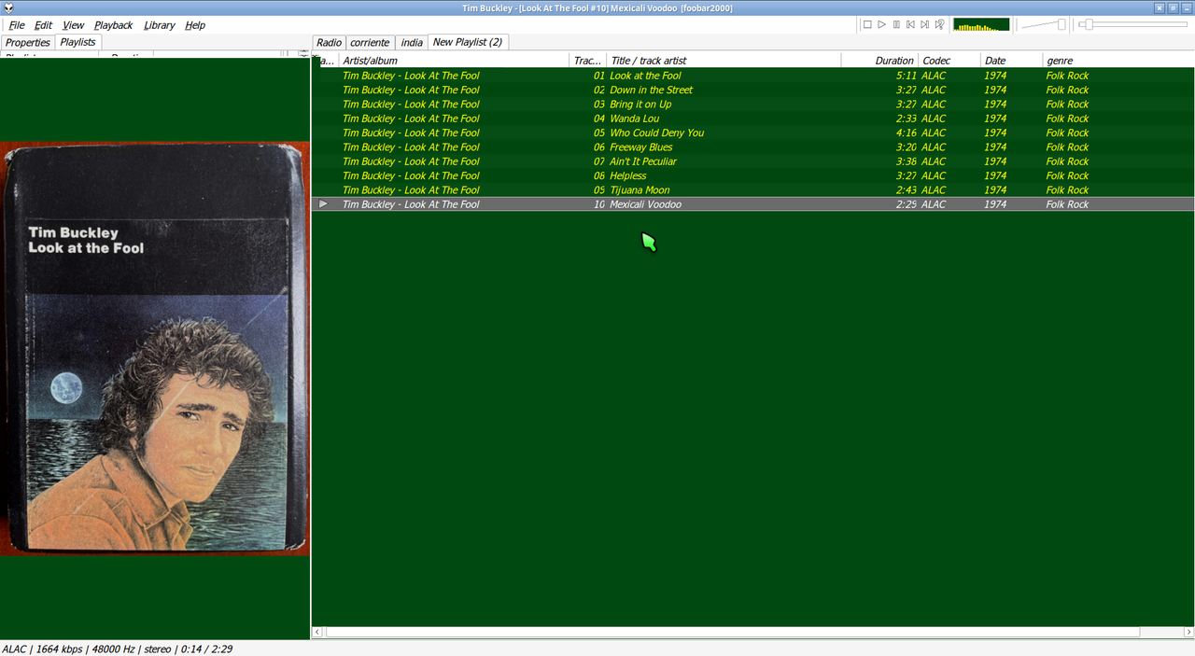Click the status bar playback info text
The image size is (1195, 656).
[116, 649]
